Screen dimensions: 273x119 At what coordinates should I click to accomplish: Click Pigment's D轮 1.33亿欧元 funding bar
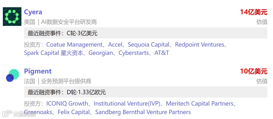click(x=146, y=92)
